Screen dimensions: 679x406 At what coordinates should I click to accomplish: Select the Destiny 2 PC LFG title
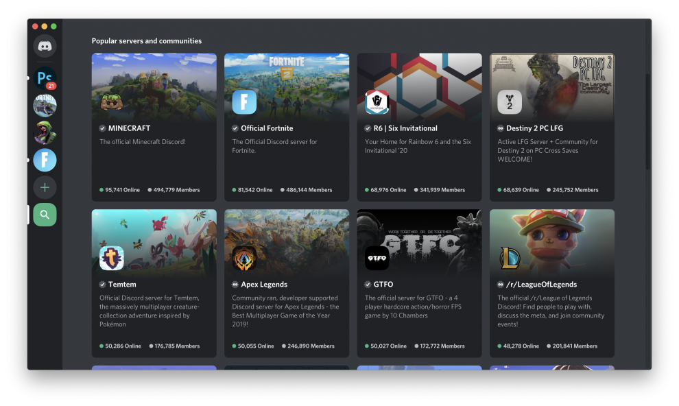tap(534, 128)
